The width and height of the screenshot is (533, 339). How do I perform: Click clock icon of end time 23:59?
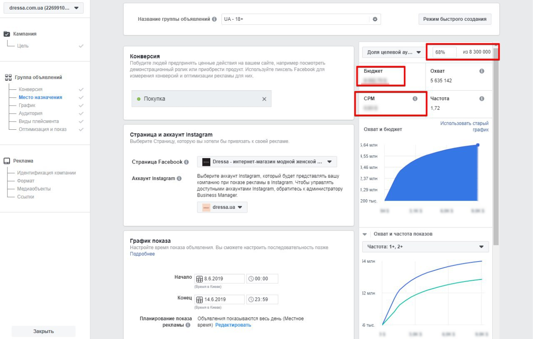point(251,299)
